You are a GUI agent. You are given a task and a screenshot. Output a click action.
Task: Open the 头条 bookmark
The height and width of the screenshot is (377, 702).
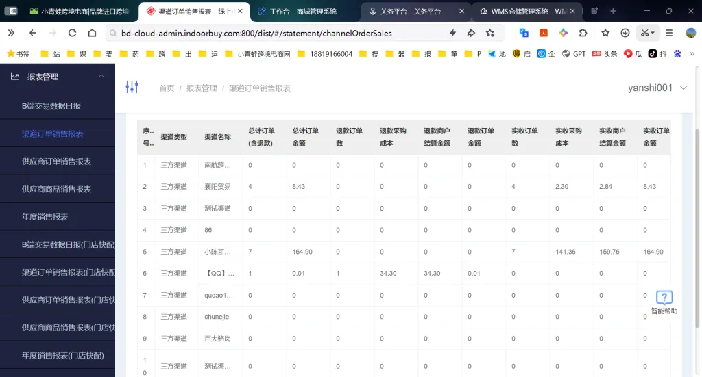coord(605,54)
